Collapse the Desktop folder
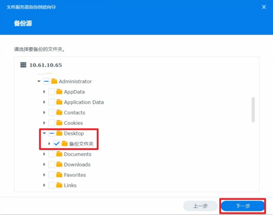 tap(44, 133)
